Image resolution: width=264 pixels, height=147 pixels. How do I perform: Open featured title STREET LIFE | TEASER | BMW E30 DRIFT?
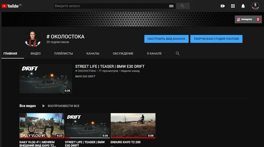pyautogui.click(x=110, y=66)
